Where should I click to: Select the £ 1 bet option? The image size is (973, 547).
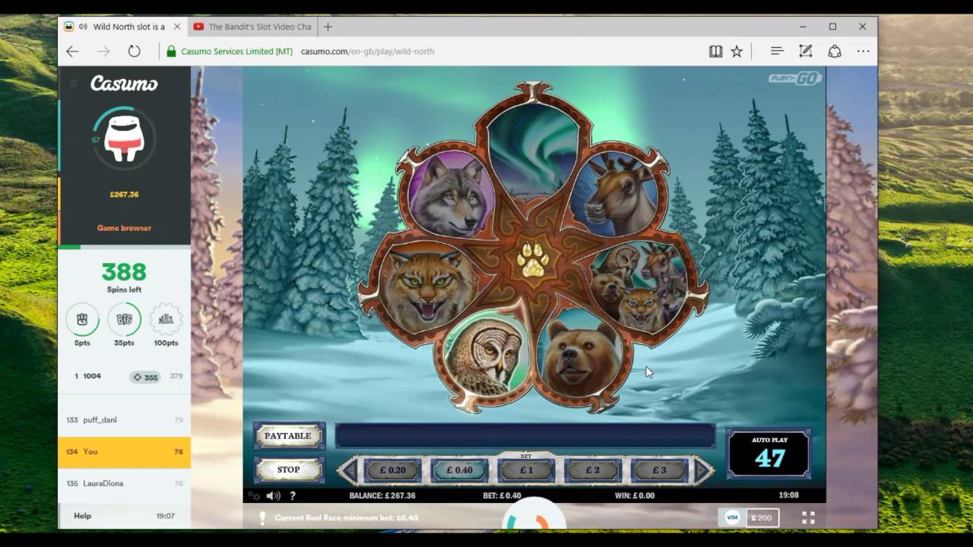(526, 470)
